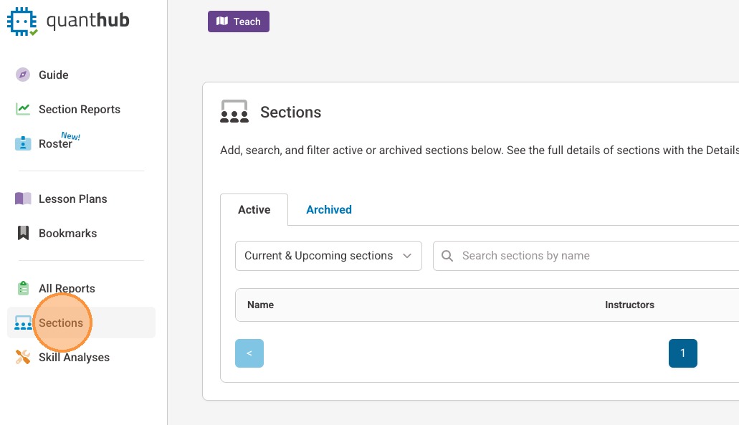Click the search magnifier icon

[x=447, y=256]
